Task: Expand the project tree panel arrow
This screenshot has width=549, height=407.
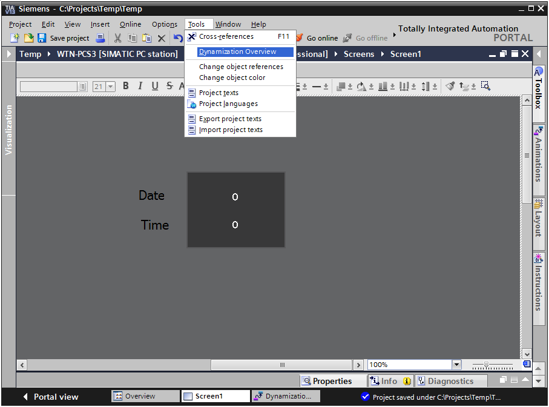Action: click(8, 54)
